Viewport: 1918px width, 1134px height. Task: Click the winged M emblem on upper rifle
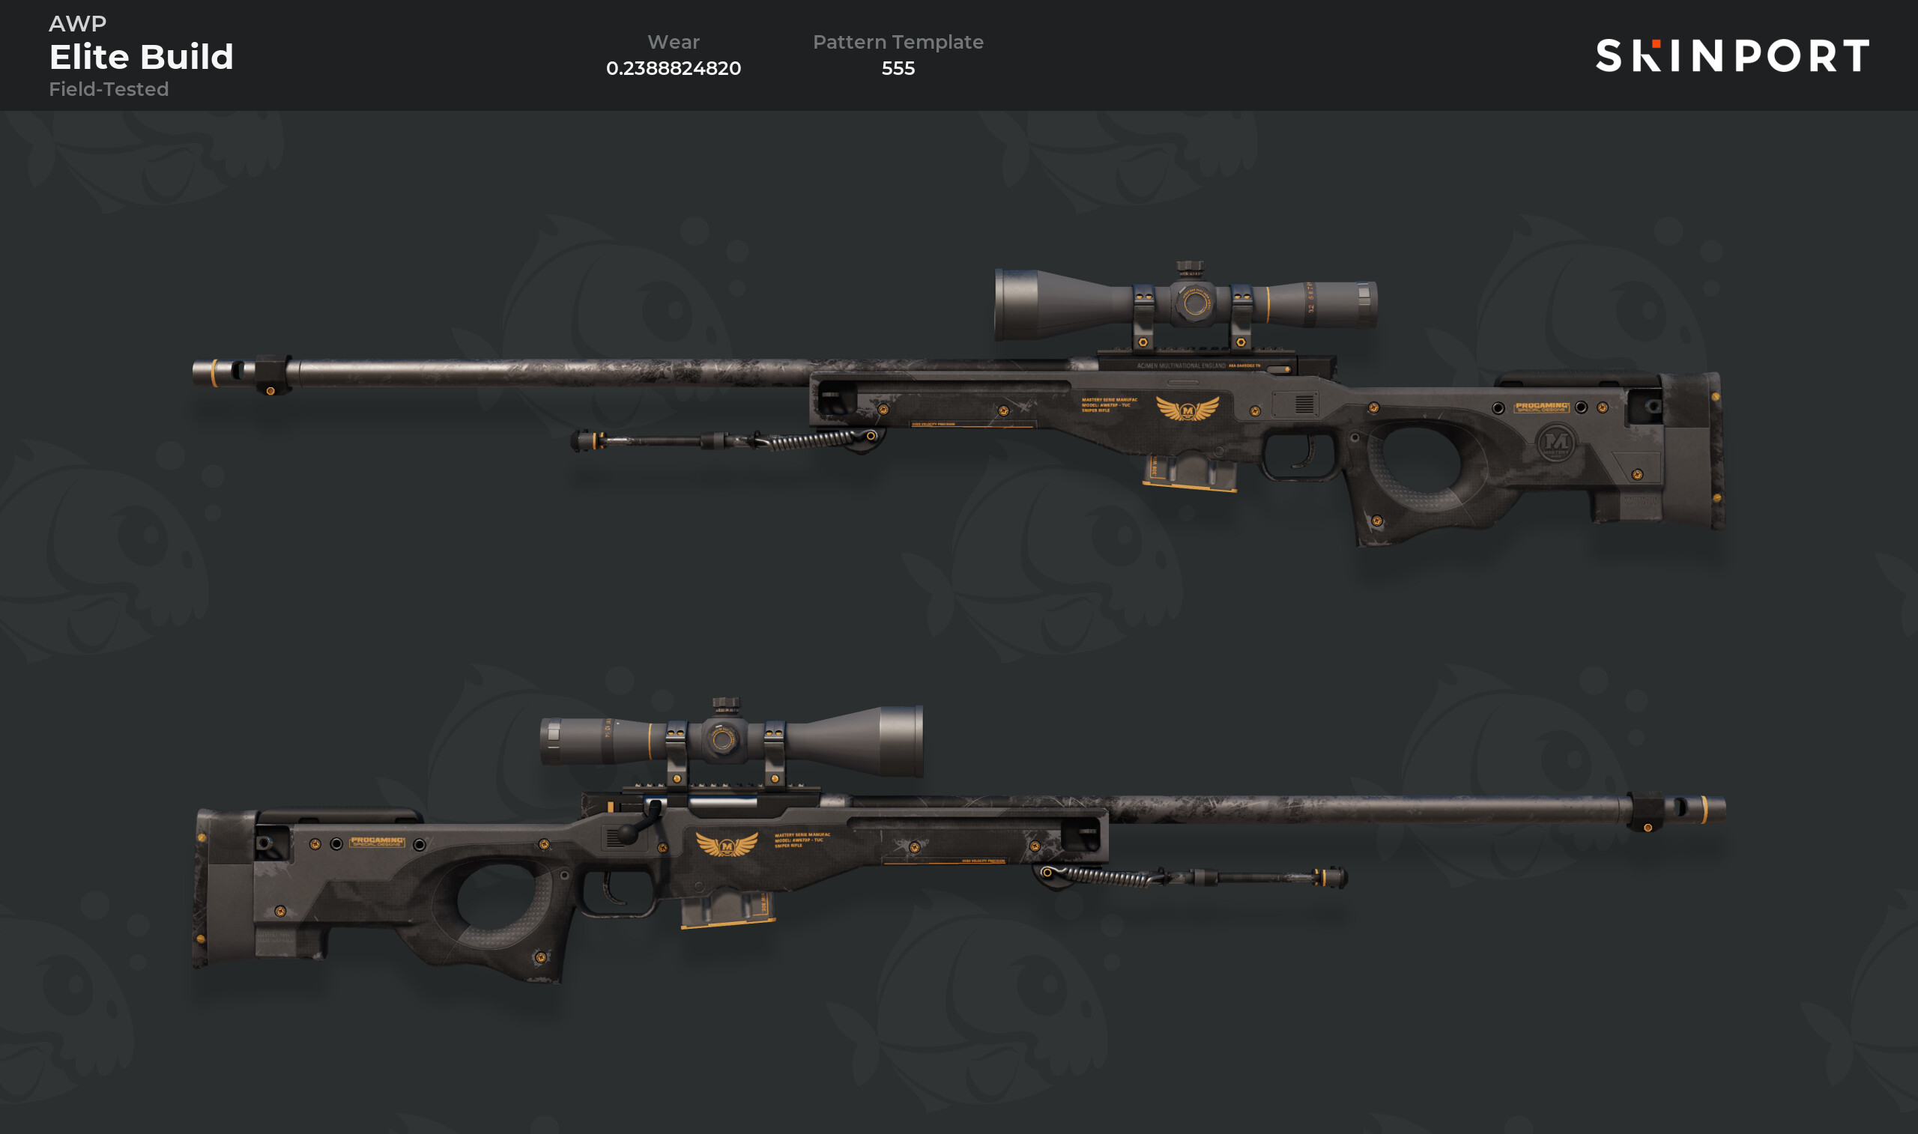coord(1187,409)
